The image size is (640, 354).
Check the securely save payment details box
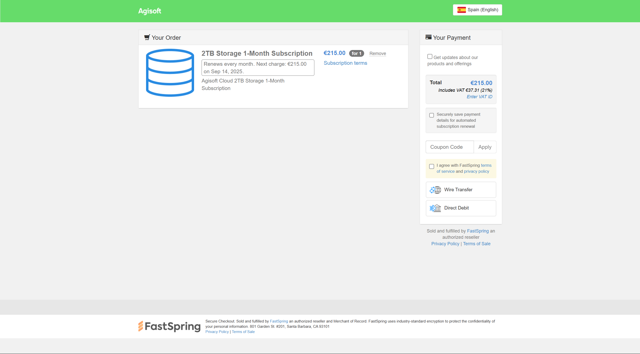click(x=431, y=115)
